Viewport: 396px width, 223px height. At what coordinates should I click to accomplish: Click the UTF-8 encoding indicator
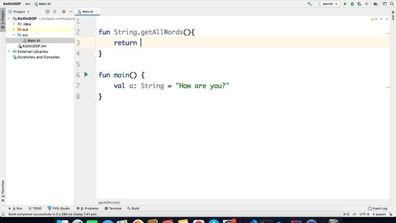[x=364, y=214]
